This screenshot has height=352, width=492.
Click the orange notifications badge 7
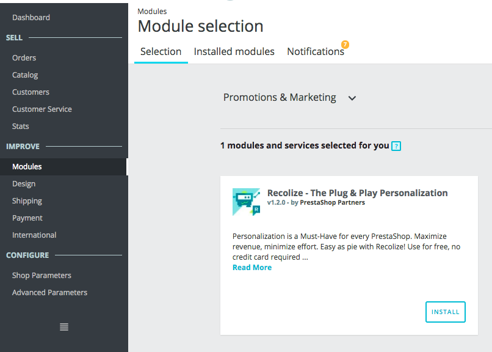click(345, 44)
